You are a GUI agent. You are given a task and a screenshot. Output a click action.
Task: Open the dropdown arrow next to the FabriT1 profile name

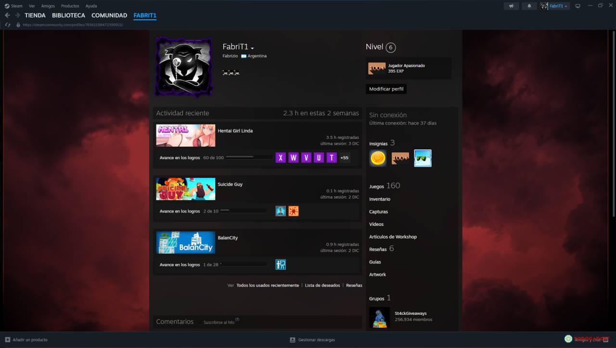pos(252,48)
